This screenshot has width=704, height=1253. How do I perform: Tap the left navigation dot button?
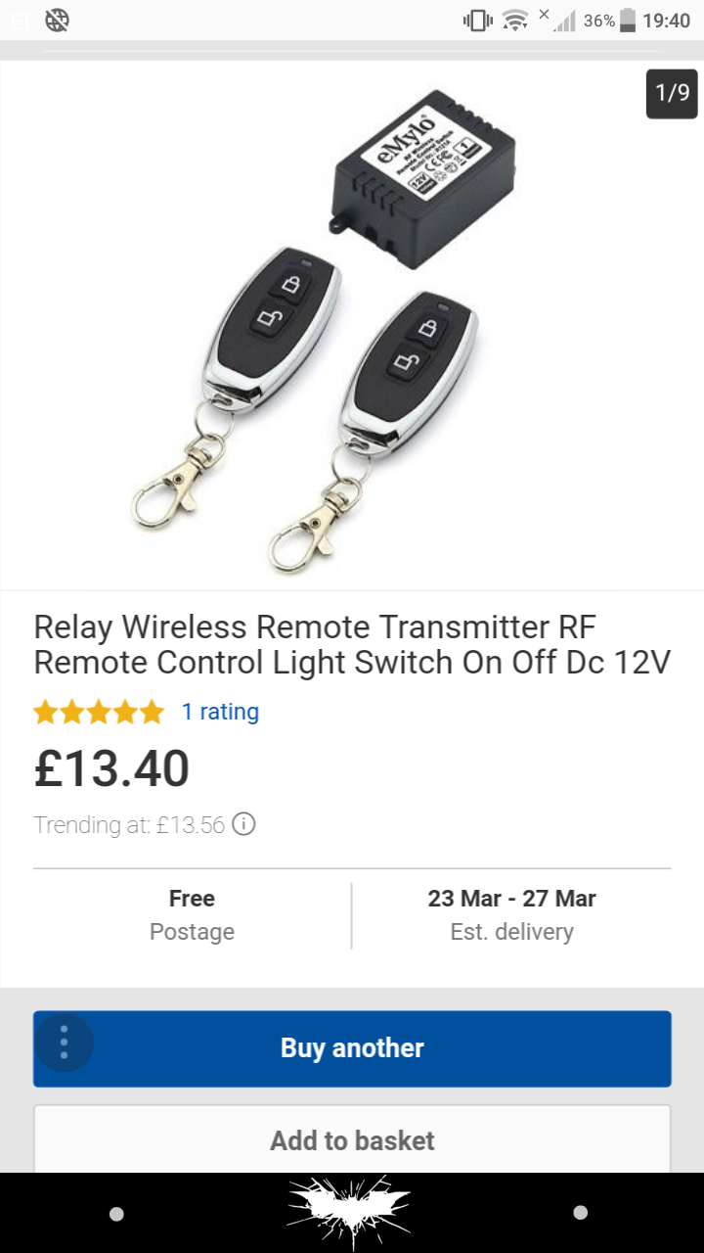click(117, 1214)
